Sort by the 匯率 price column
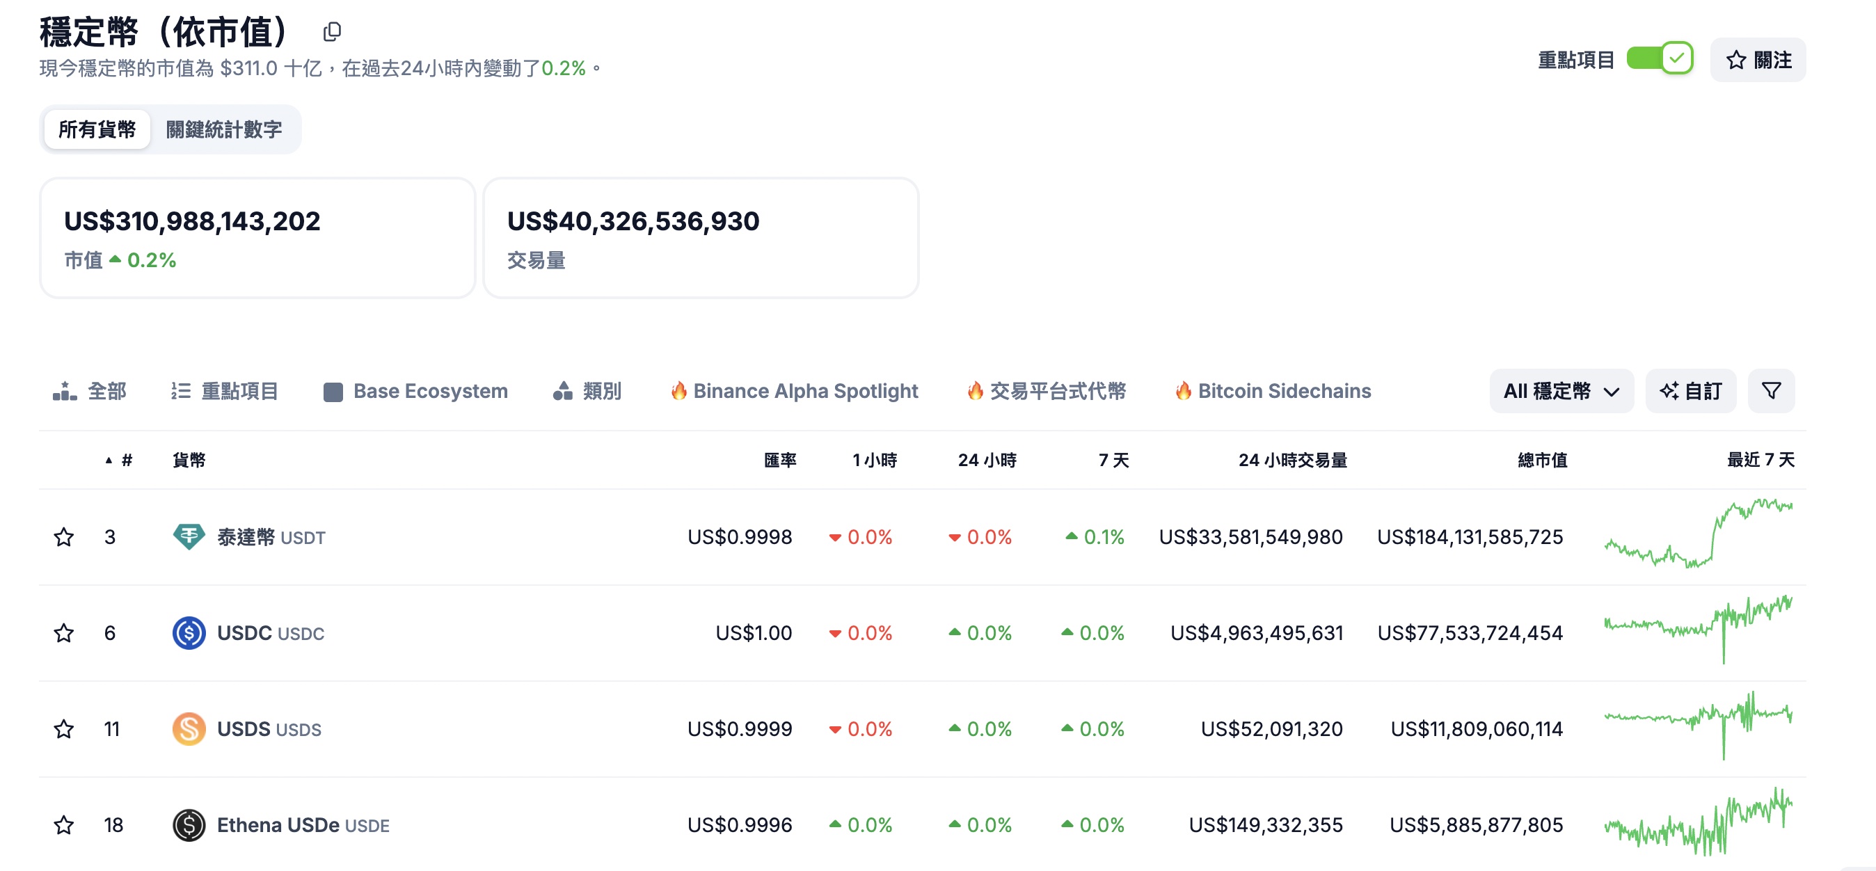The height and width of the screenshot is (871, 1876). tap(780, 460)
